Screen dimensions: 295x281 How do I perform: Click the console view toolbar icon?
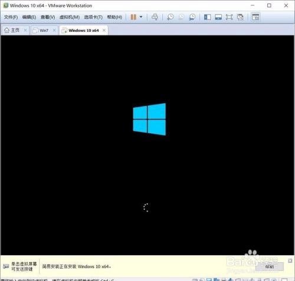tap(255, 17)
